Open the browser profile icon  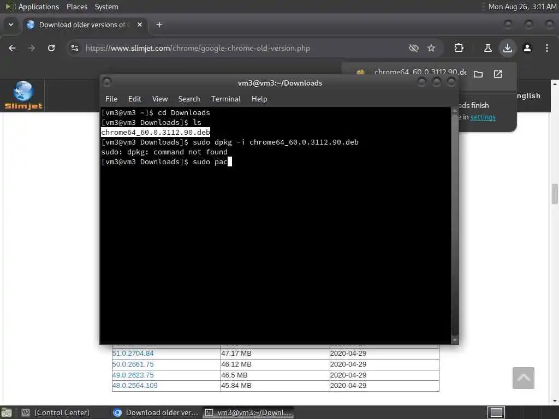point(527,48)
